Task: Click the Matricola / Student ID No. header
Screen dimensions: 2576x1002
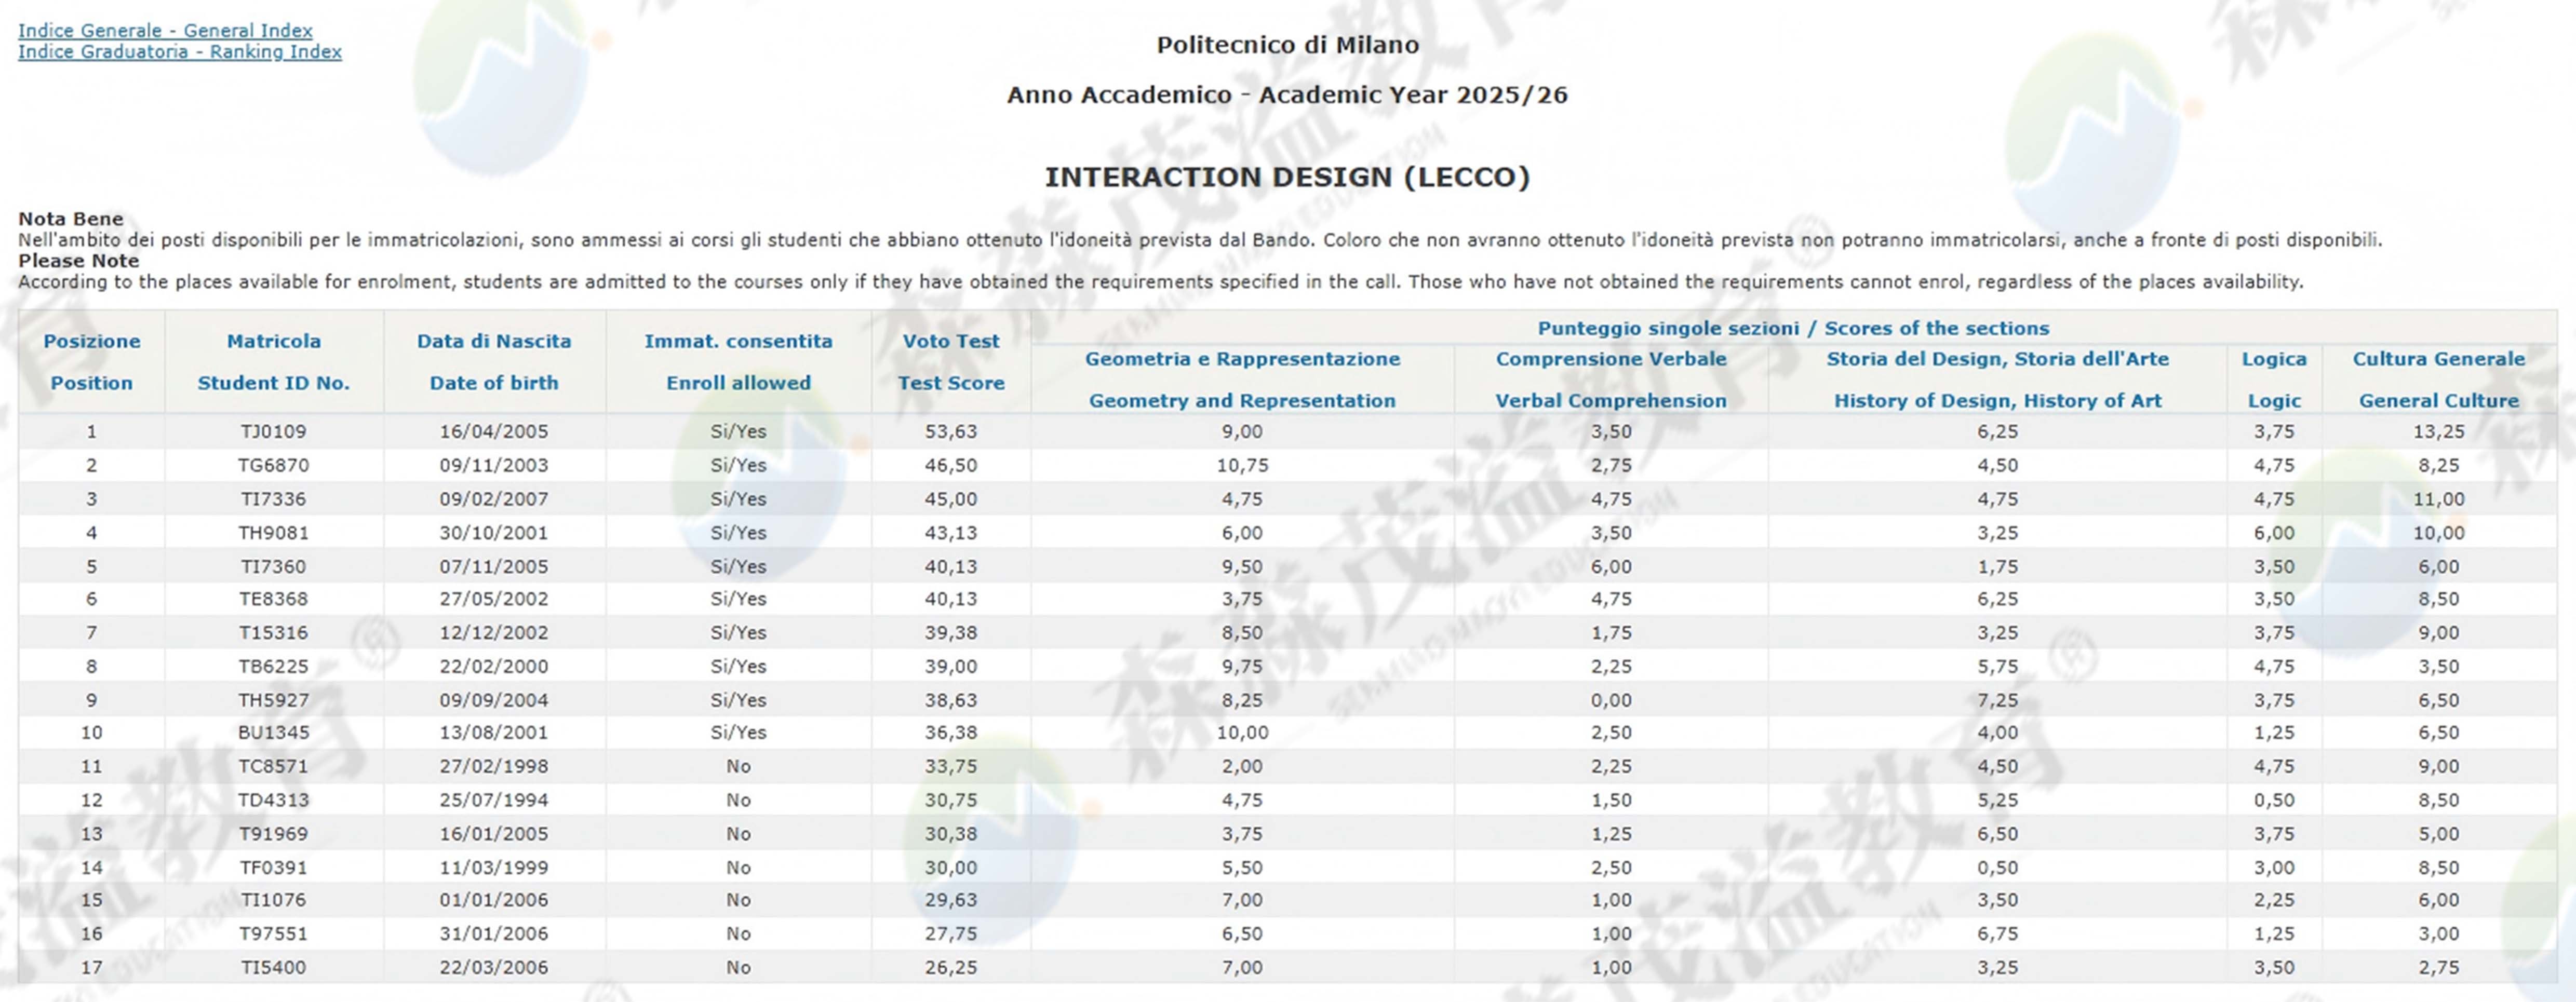Action: click(x=274, y=362)
